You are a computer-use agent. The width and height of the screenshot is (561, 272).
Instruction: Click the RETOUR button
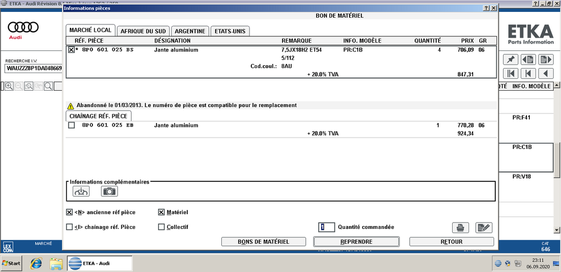tap(452, 241)
